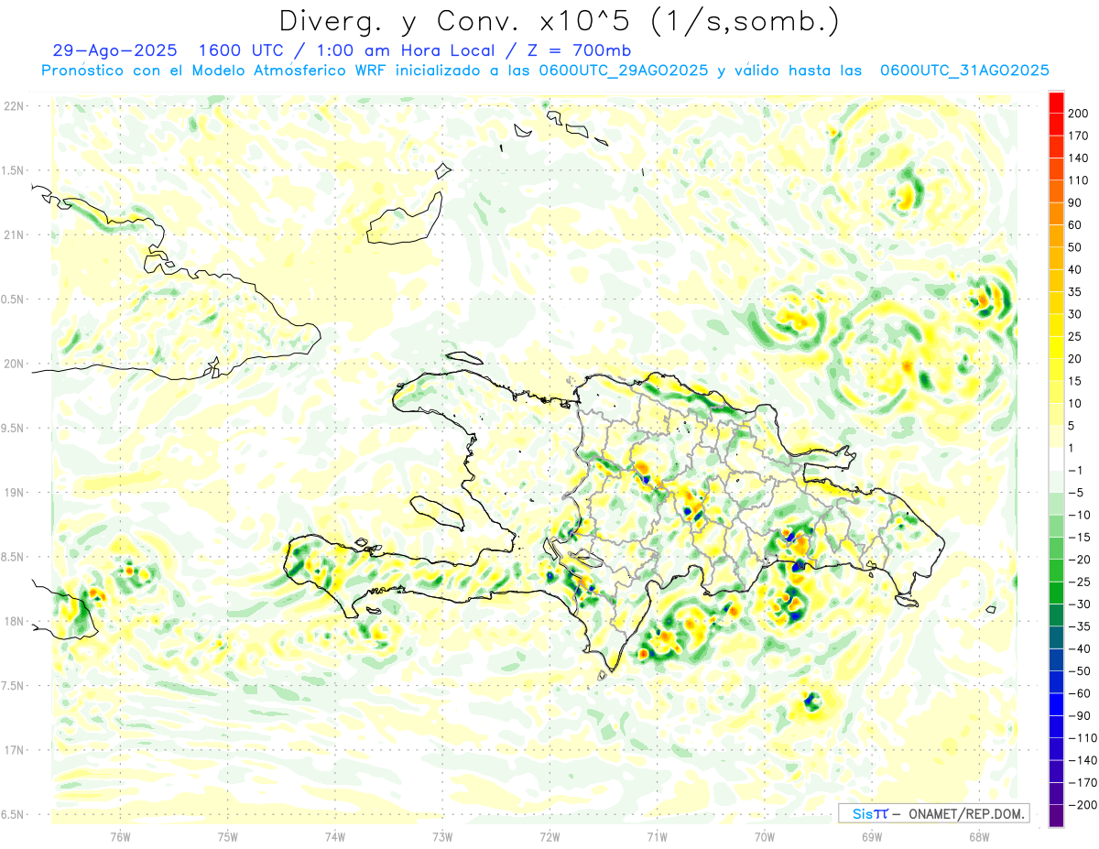Click the yellow swatch between 20 and 25
The image size is (1099, 849).
[1056, 348]
